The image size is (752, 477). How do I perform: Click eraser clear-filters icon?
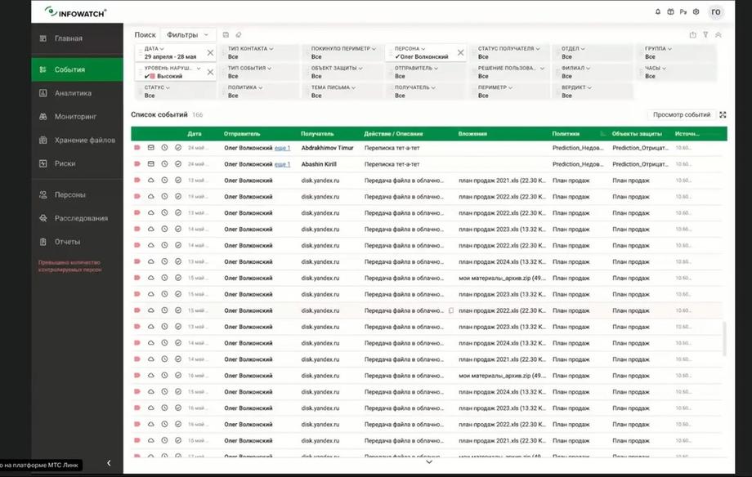pos(239,34)
